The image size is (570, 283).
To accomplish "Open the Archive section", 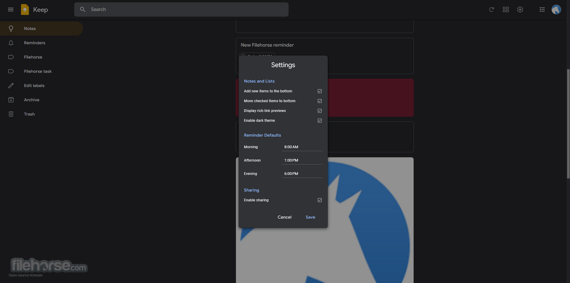I will 41,100.
